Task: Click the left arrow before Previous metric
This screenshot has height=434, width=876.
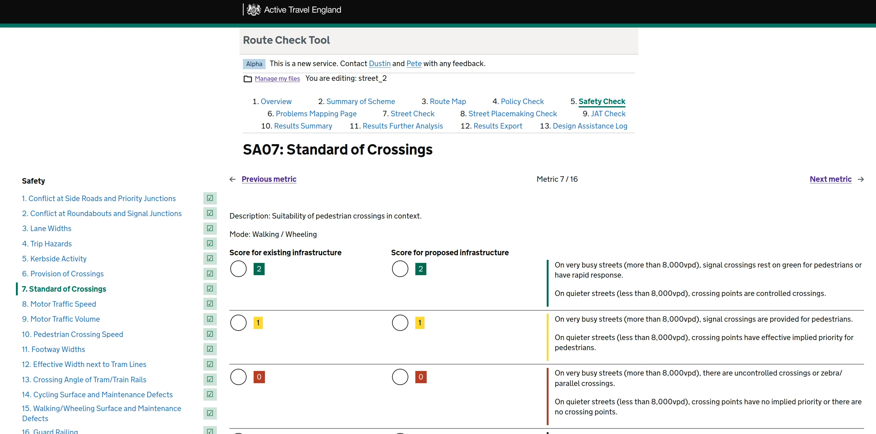Action: coord(232,179)
